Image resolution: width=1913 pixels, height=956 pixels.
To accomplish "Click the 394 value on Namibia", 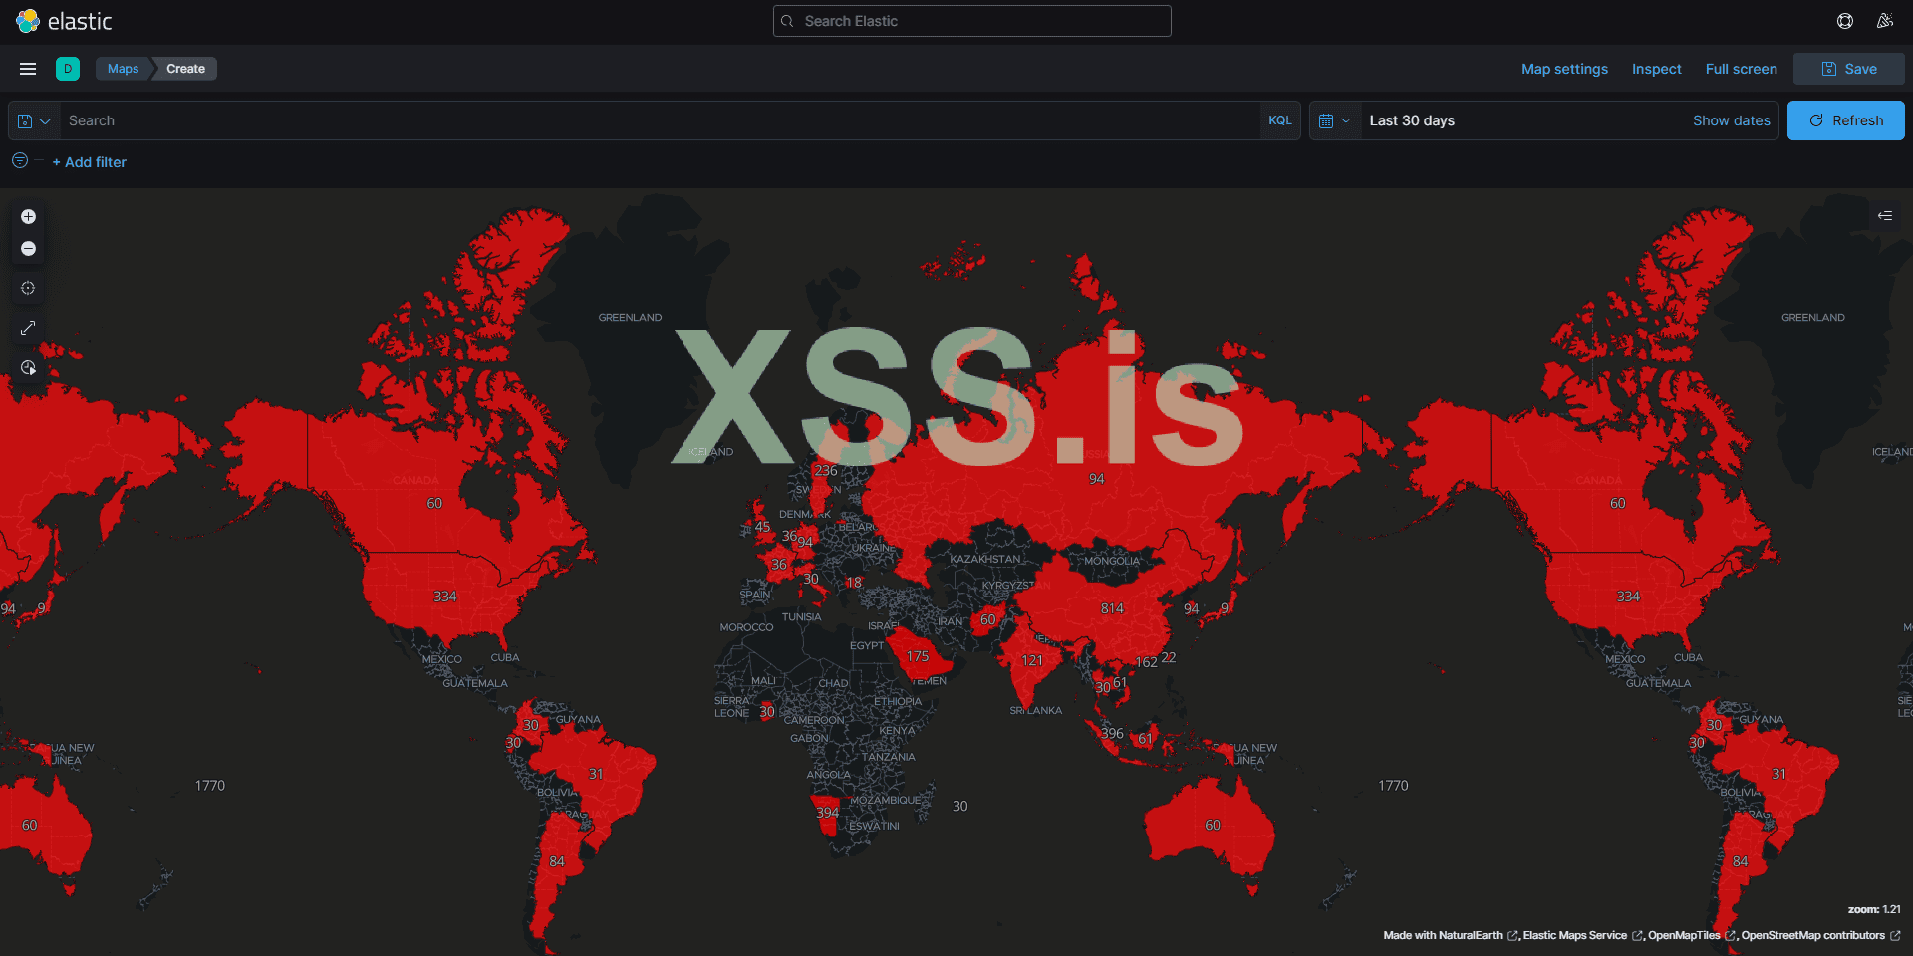I will (x=828, y=813).
